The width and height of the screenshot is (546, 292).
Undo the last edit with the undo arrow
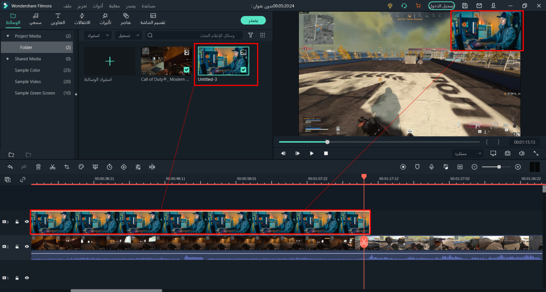tap(10, 167)
